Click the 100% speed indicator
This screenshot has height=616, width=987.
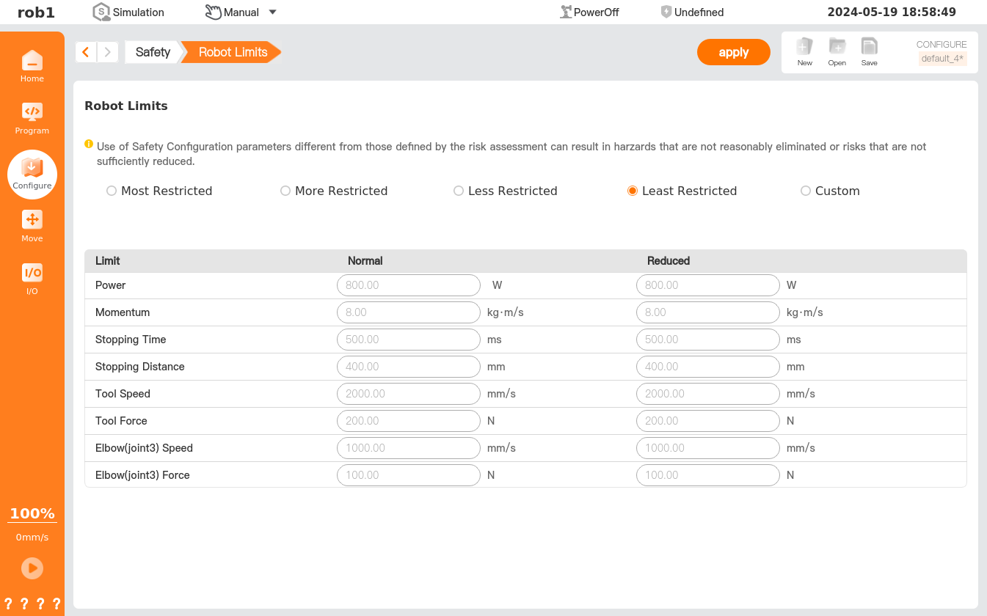[x=32, y=513]
